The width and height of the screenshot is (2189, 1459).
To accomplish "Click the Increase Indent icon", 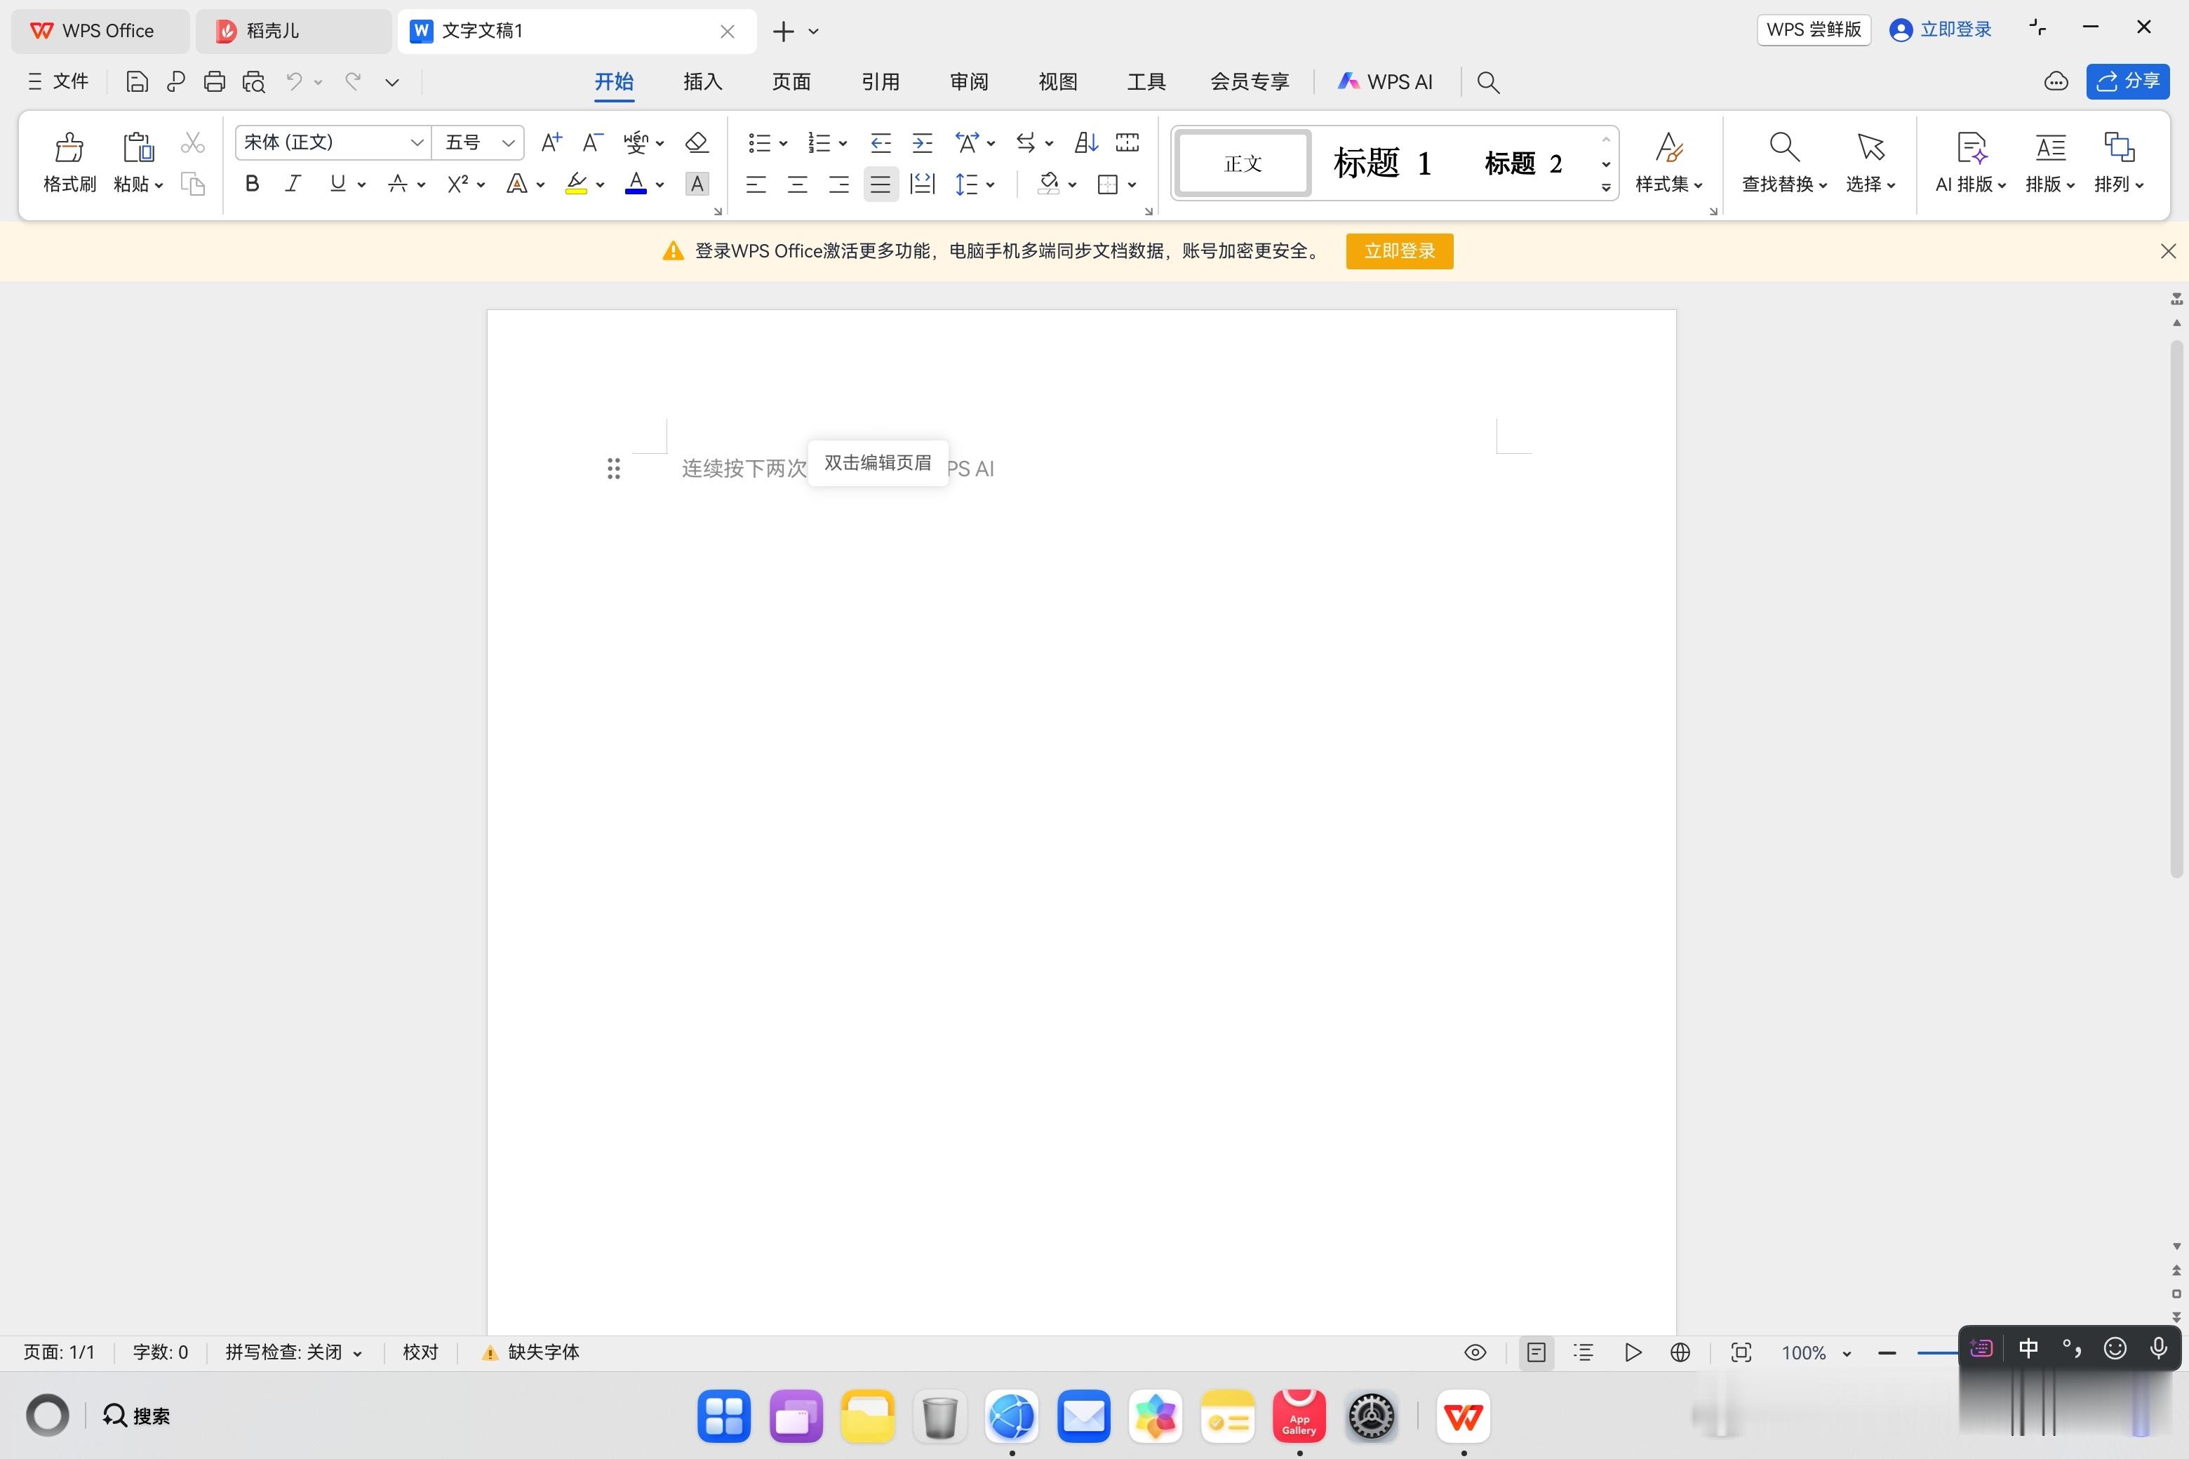I will pos(923,142).
